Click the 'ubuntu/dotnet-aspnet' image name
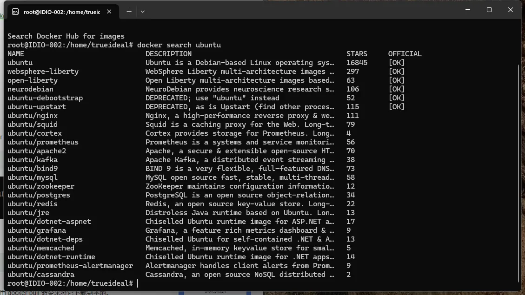The image size is (525, 295). click(x=49, y=222)
